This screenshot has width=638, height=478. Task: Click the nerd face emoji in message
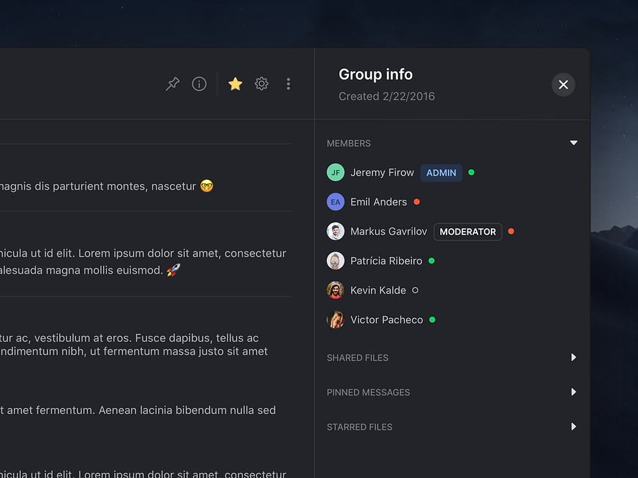click(x=207, y=186)
